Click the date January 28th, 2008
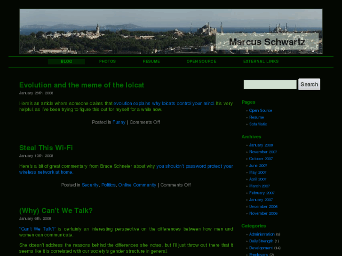This screenshot has height=256, width=342. point(36,93)
